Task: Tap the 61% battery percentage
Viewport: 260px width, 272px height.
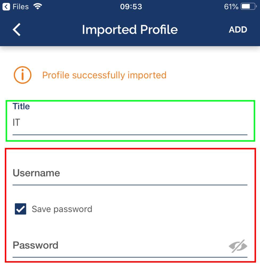Action: click(x=231, y=7)
